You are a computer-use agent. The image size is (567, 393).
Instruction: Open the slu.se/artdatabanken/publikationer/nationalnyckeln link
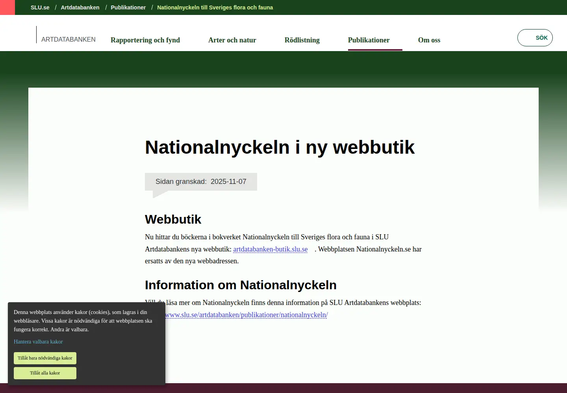pyautogui.click(x=246, y=315)
